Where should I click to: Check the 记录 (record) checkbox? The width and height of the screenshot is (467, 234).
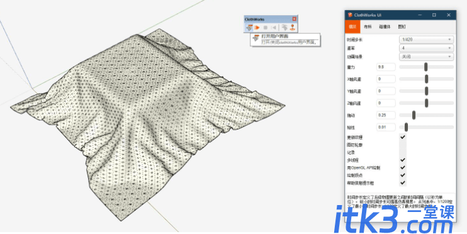[403, 152]
